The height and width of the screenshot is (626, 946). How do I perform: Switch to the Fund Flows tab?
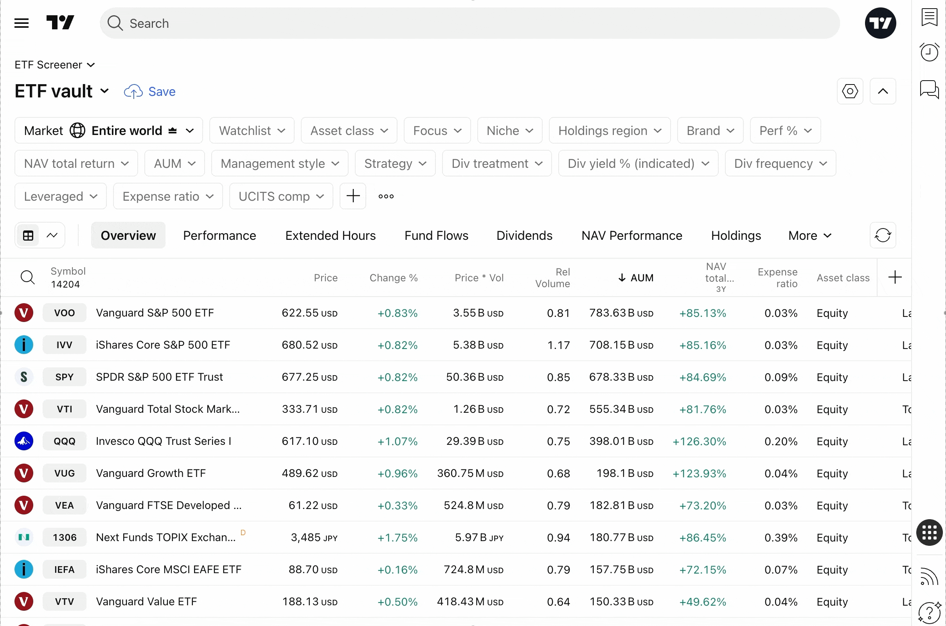[x=436, y=236]
